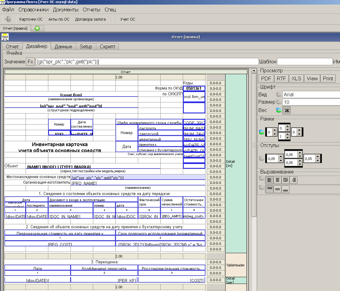340x291 pixels.
Task: Click the refresh icon in Рамки section
Action: click(x=262, y=132)
